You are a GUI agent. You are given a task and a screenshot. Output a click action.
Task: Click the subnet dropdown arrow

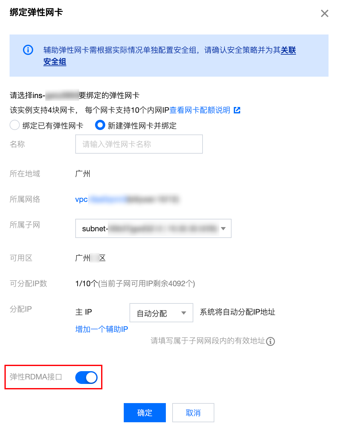223,229
